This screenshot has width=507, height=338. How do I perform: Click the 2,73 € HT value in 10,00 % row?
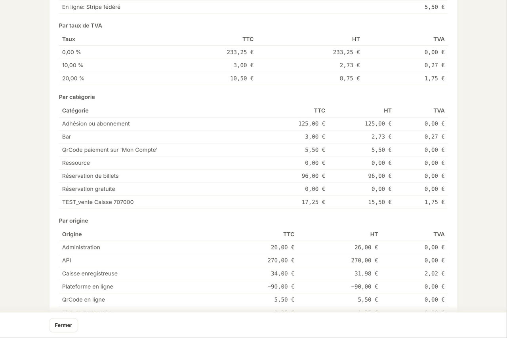350,65
